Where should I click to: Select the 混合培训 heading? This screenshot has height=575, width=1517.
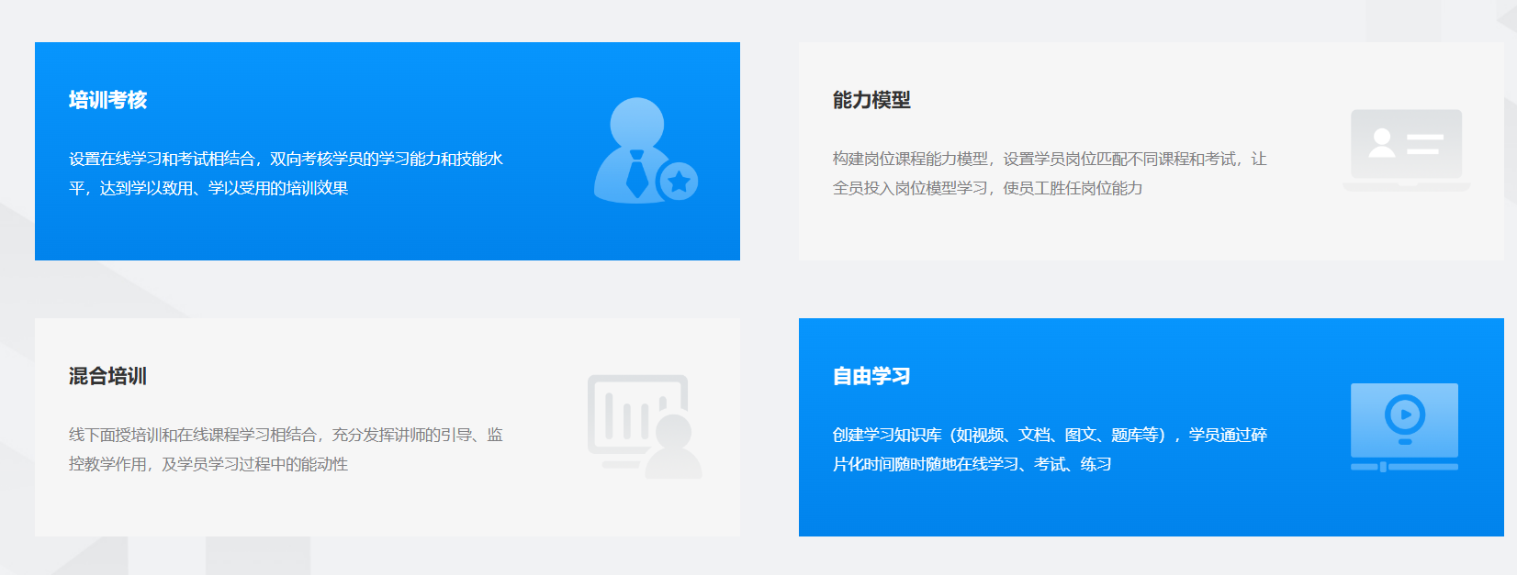[x=107, y=376]
